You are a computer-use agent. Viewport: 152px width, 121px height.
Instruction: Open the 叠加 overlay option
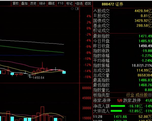click(x=24, y=3)
